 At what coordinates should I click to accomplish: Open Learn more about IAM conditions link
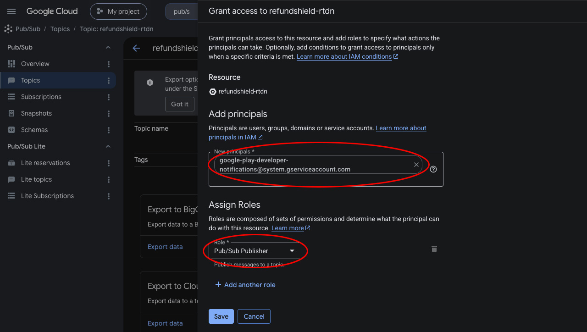point(347,56)
